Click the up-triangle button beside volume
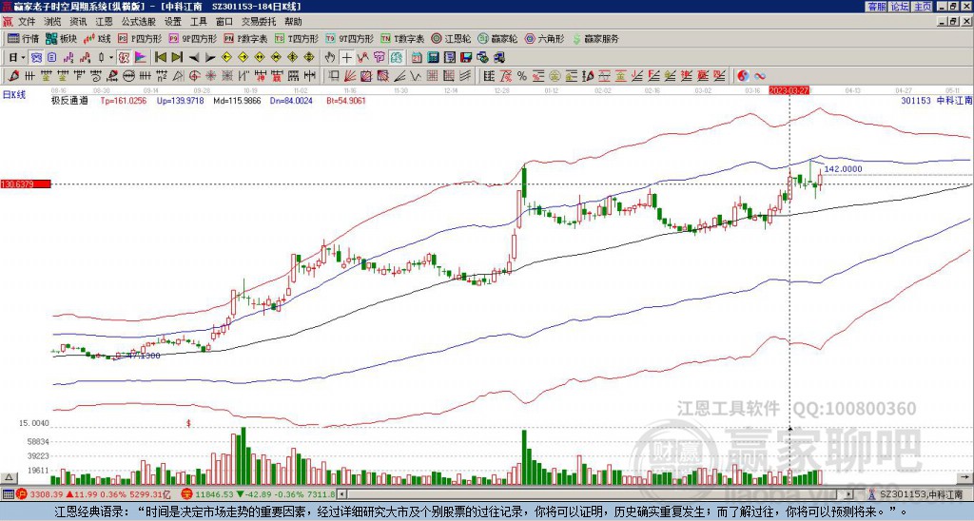The width and height of the screenshot is (974, 521). tap(9, 477)
